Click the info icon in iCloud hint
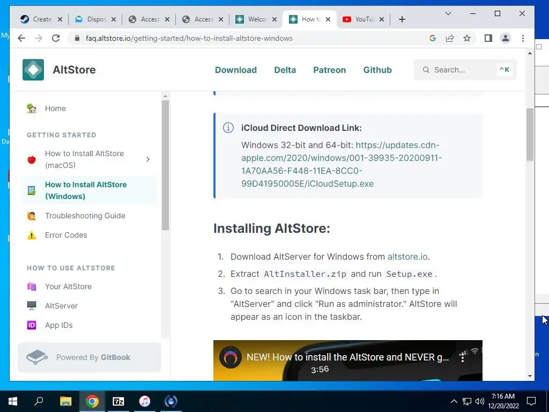Screen dimensions: 549x412 [228, 128]
